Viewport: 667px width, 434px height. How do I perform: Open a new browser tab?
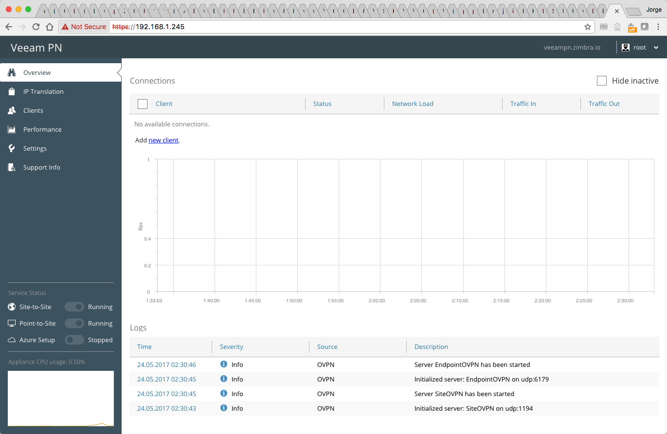click(633, 11)
